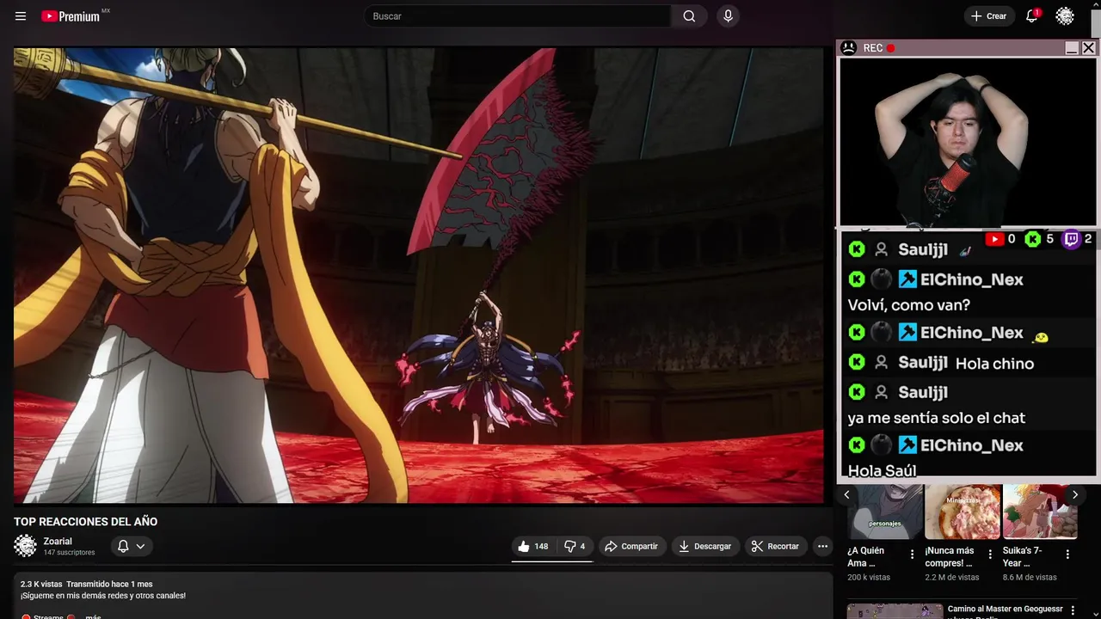Like the video with thumbs up

click(533, 546)
